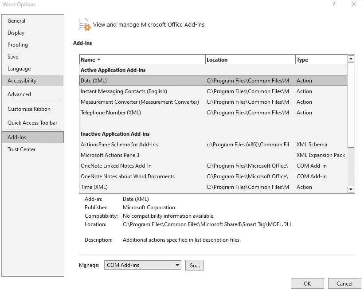Click the scrollbar up arrow
This screenshot has width=364, height=290.
351,58
